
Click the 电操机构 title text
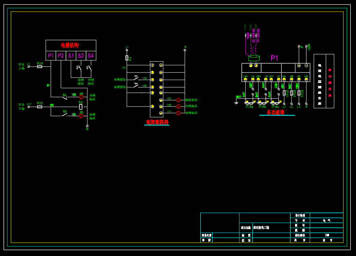coord(70,46)
